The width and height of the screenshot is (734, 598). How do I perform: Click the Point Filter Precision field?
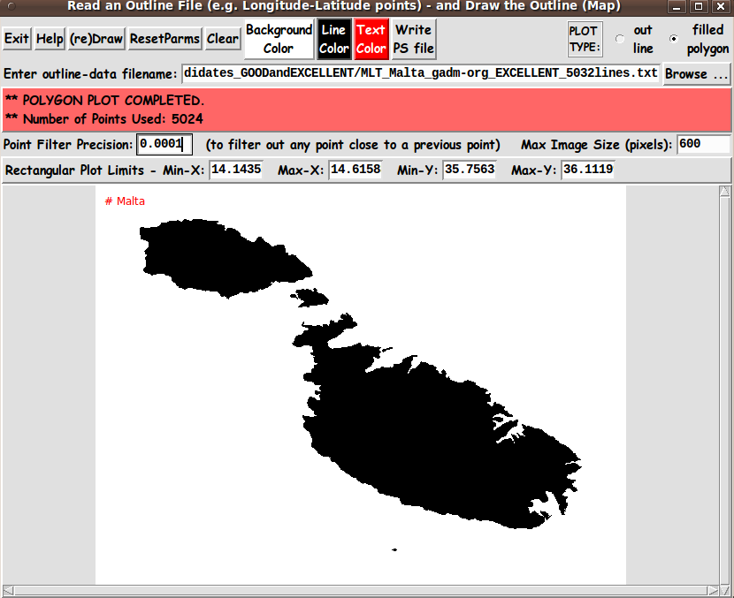click(x=164, y=144)
